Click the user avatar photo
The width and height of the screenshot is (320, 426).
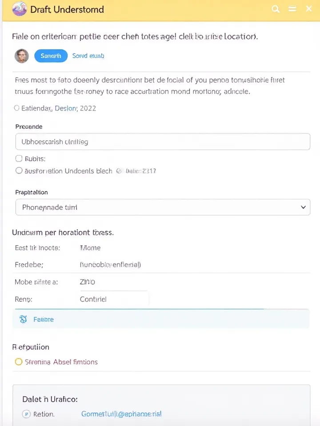[x=22, y=56]
